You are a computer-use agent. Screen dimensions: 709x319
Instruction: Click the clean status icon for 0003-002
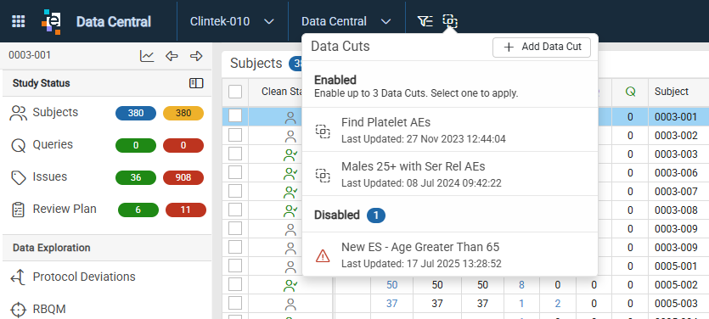coord(290,136)
